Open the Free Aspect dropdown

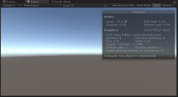point(42,5)
